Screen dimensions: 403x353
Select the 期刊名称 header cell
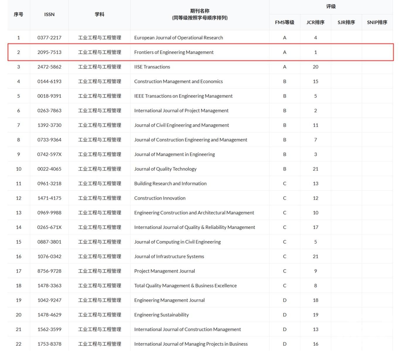click(199, 14)
